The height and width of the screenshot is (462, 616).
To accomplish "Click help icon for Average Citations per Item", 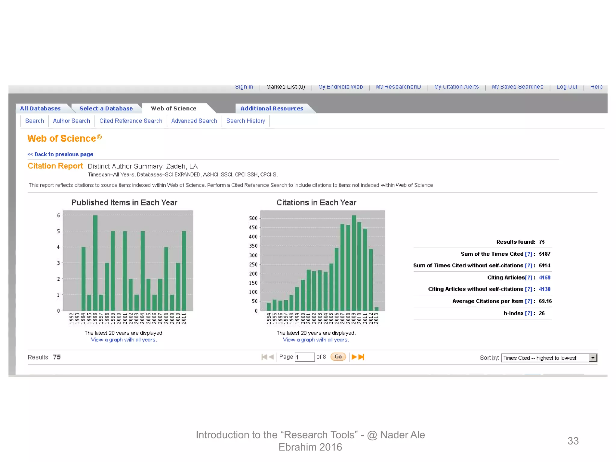I will pos(528,301).
